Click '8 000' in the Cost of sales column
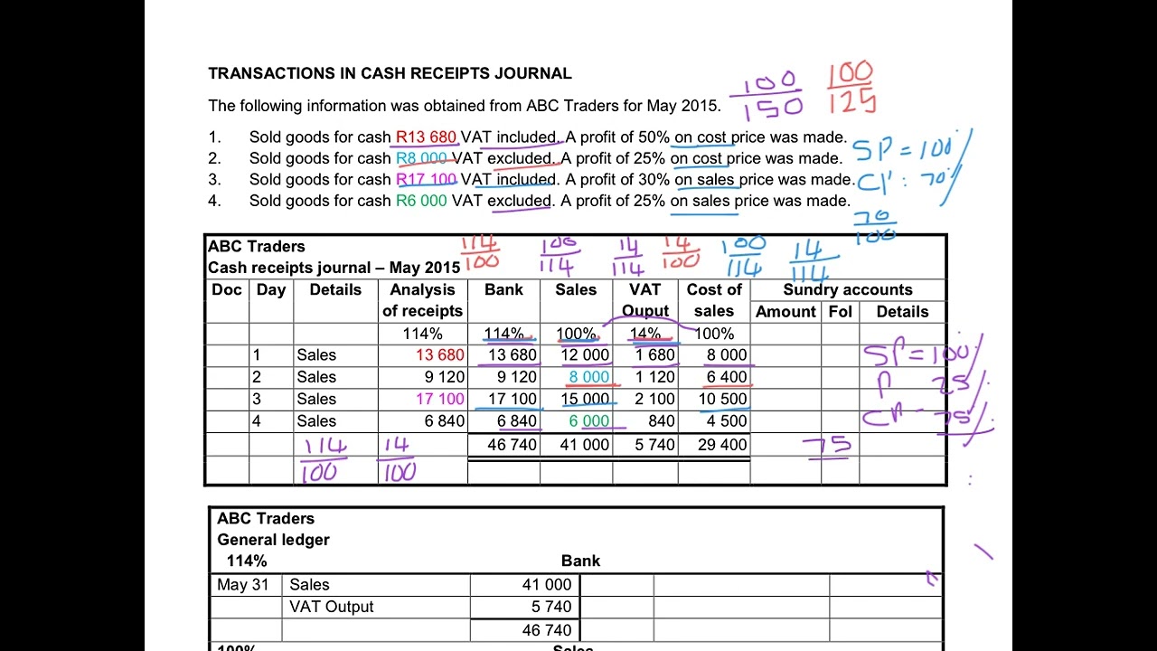 tap(727, 355)
